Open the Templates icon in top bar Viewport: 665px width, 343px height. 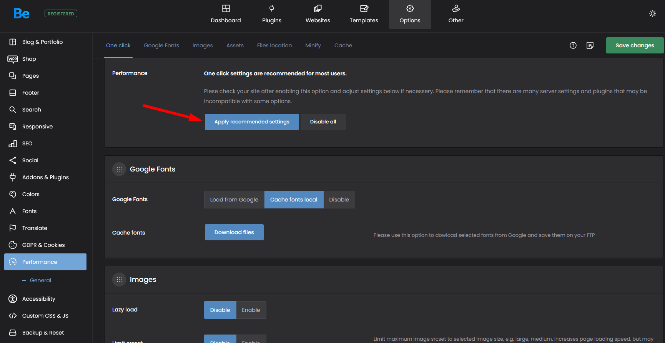pos(364,8)
